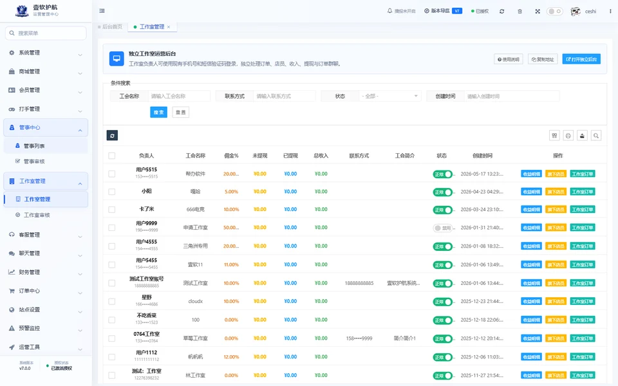Select the 工作室管理 page tab
The width and height of the screenshot is (618, 386).
click(x=152, y=27)
